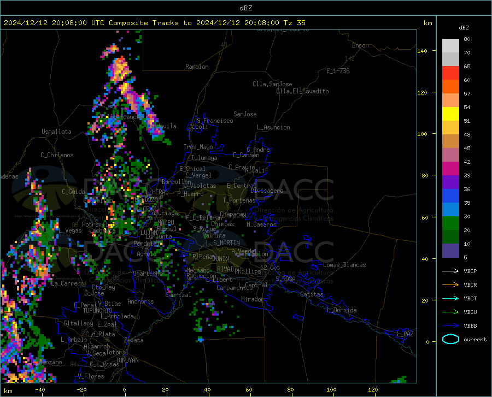The width and height of the screenshot is (492, 397).
Task: Click the L_Arboleda label
Action: (117, 316)
